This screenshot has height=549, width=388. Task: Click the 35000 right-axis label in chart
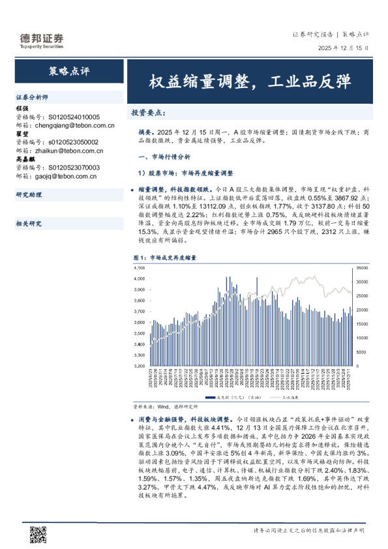pyautogui.click(x=362, y=268)
